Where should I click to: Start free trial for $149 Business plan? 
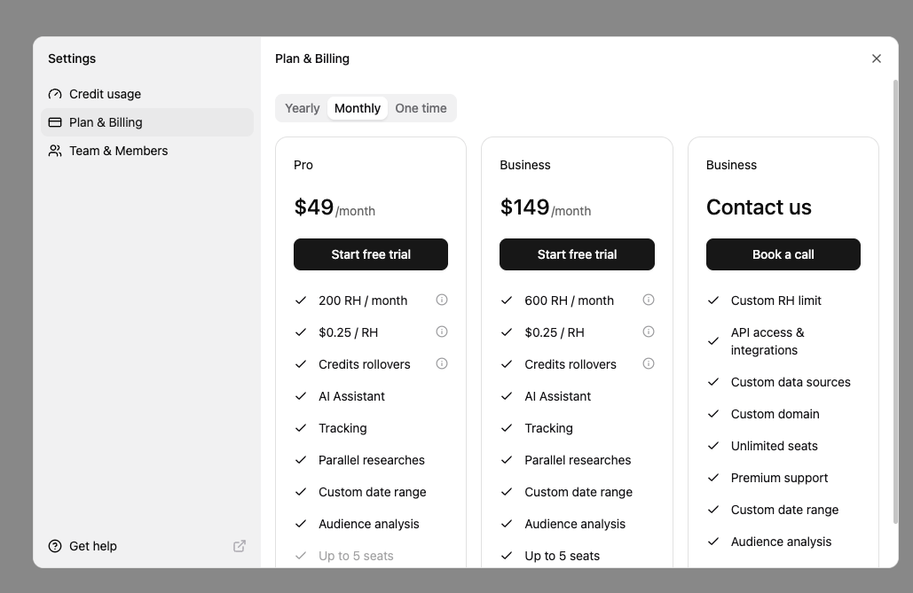(x=577, y=254)
